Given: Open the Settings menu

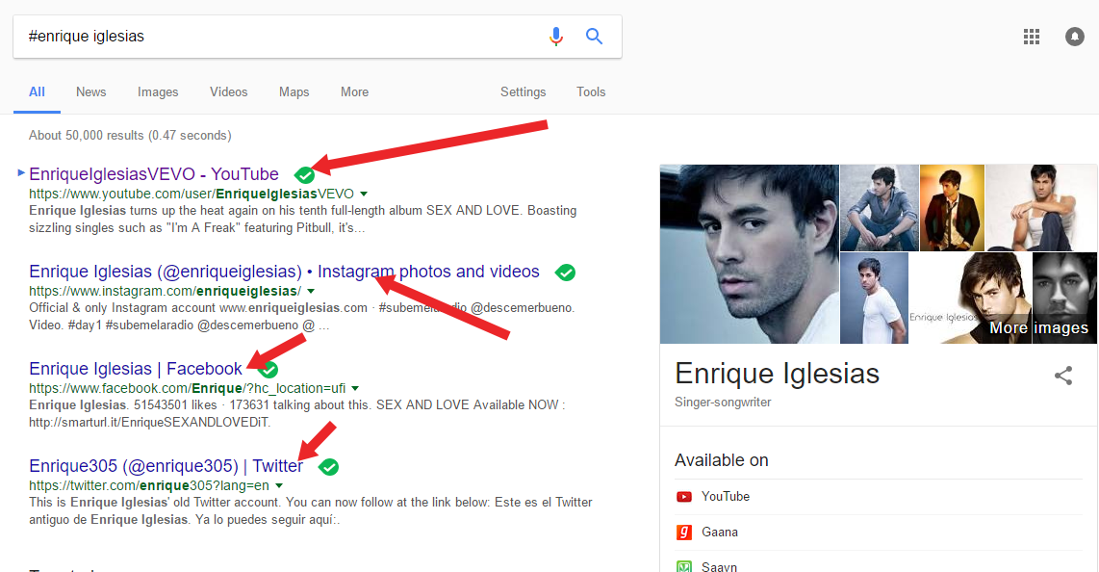Looking at the screenshot, I should [523, 91].
